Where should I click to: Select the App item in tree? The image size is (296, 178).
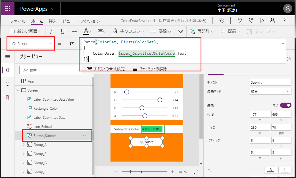point(28,81)
